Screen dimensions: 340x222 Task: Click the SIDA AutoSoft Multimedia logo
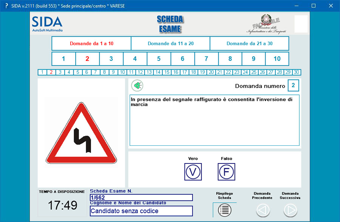coord(47,24)
